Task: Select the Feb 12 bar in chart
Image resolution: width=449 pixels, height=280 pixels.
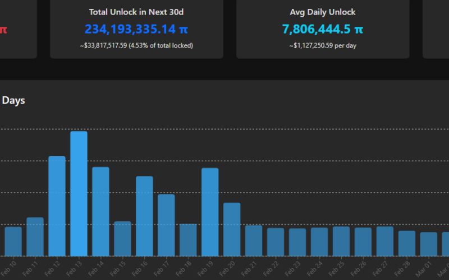Action: pyautogui.click(x=57, y=206)
